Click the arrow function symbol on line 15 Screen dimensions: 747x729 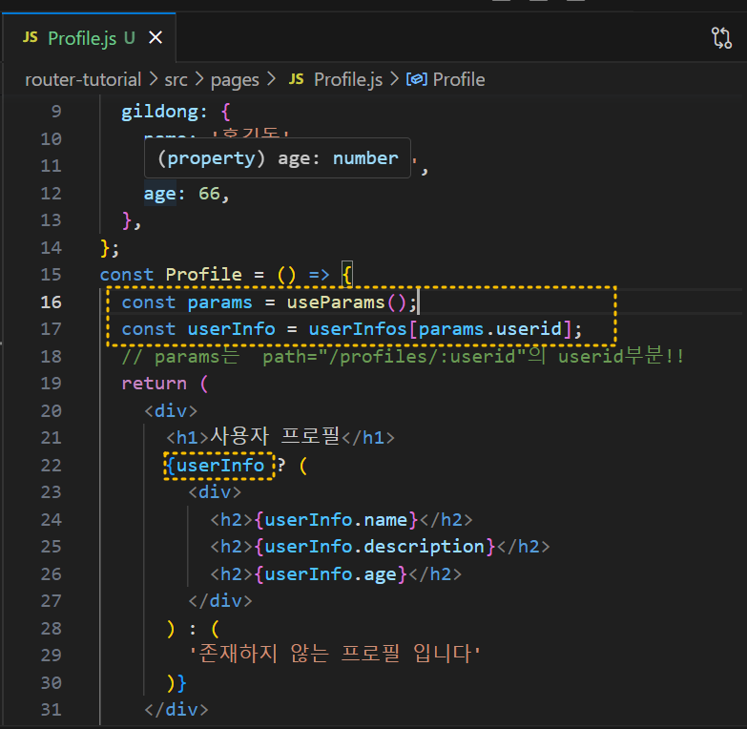[319, 275]
